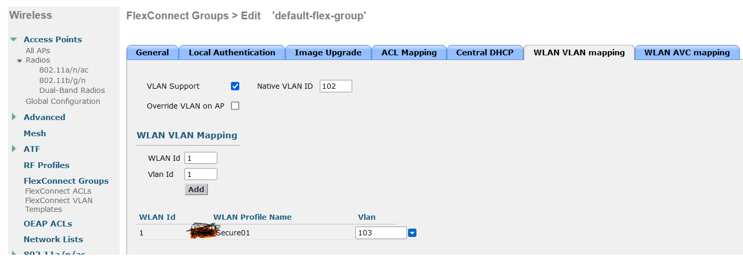743x262 pixels.
Task: Click the Add button for WLAN VLAN mapping
Action: click(196, 189)
